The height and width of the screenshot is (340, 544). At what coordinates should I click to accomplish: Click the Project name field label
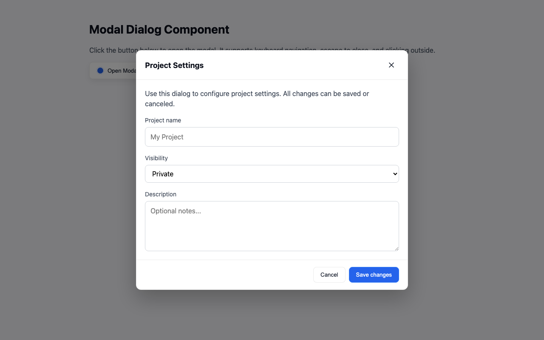163,120
